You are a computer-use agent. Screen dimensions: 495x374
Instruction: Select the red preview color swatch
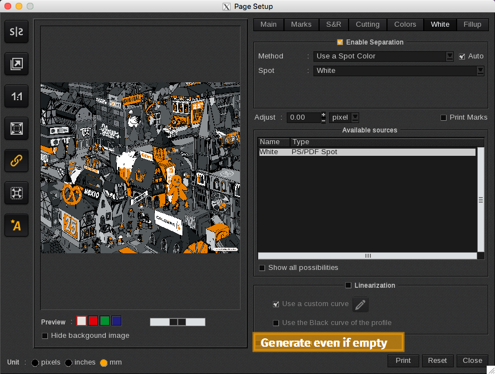pos(93,321)
